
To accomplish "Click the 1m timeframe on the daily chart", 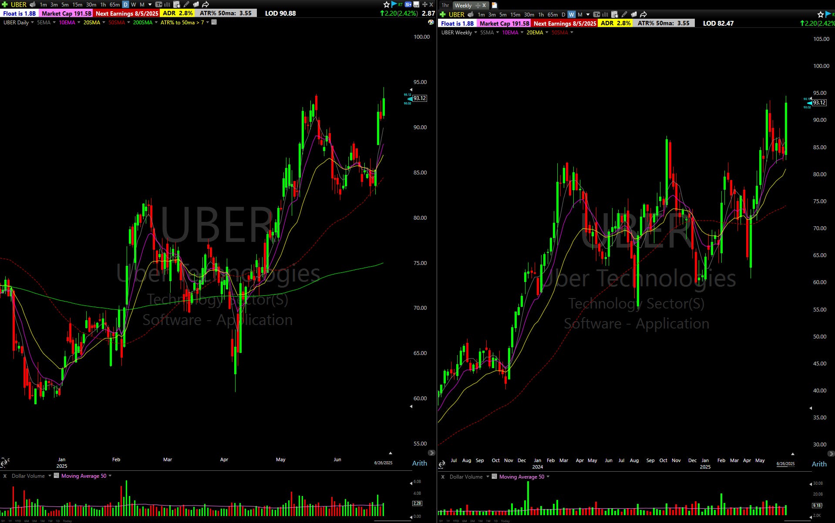I will (43, 4).
